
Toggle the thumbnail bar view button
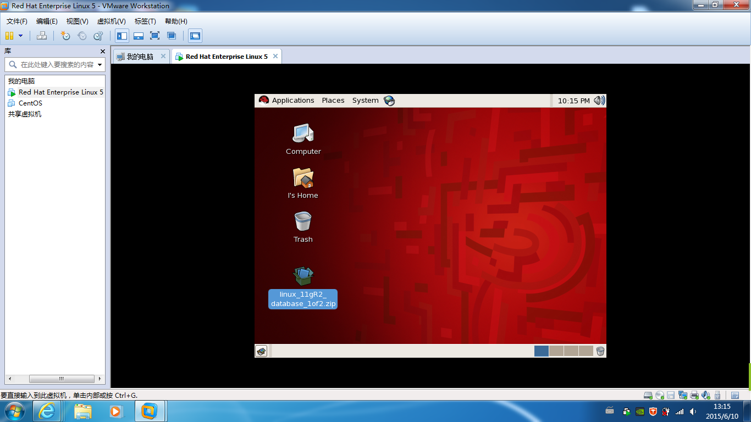(139, 36)
